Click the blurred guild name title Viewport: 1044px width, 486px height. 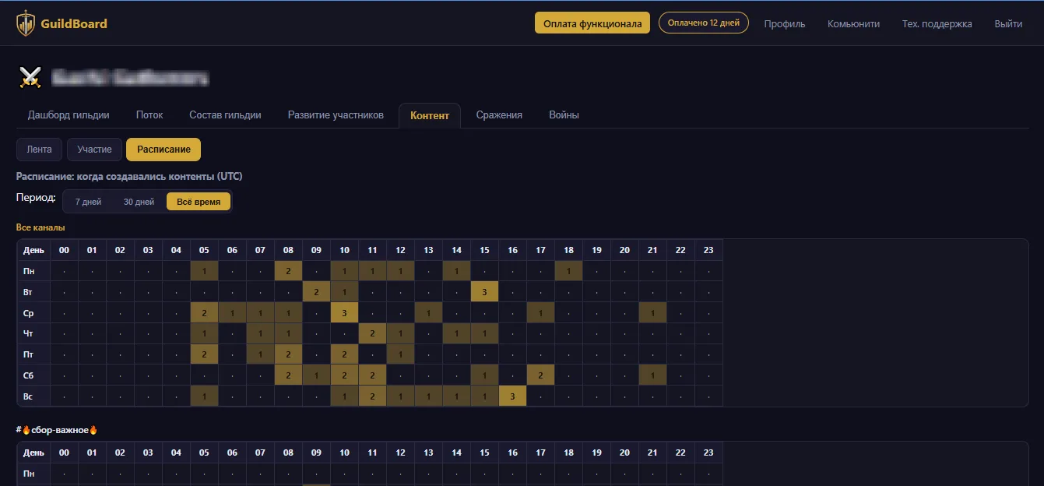[130, 77]
